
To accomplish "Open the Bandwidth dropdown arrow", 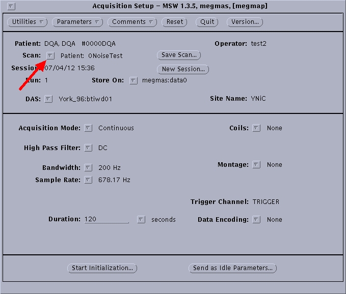I will 88,167.
